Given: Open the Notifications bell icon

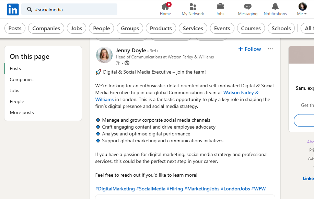Looking at the screenshot, I should (x=275, y=7).
